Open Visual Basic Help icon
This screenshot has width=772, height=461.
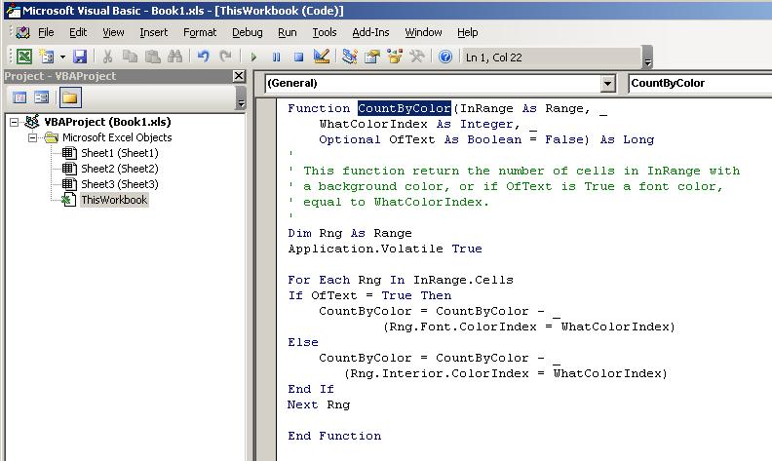(445, 57)
